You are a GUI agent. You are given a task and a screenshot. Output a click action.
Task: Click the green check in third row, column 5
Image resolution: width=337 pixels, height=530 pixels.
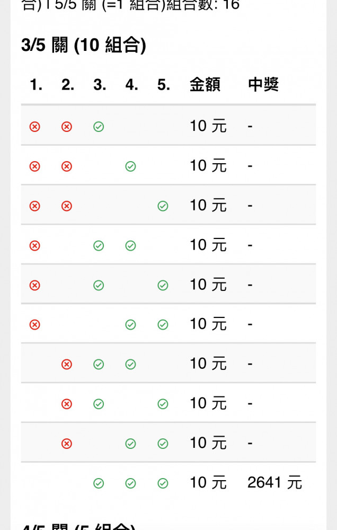[x=163, y=206]
